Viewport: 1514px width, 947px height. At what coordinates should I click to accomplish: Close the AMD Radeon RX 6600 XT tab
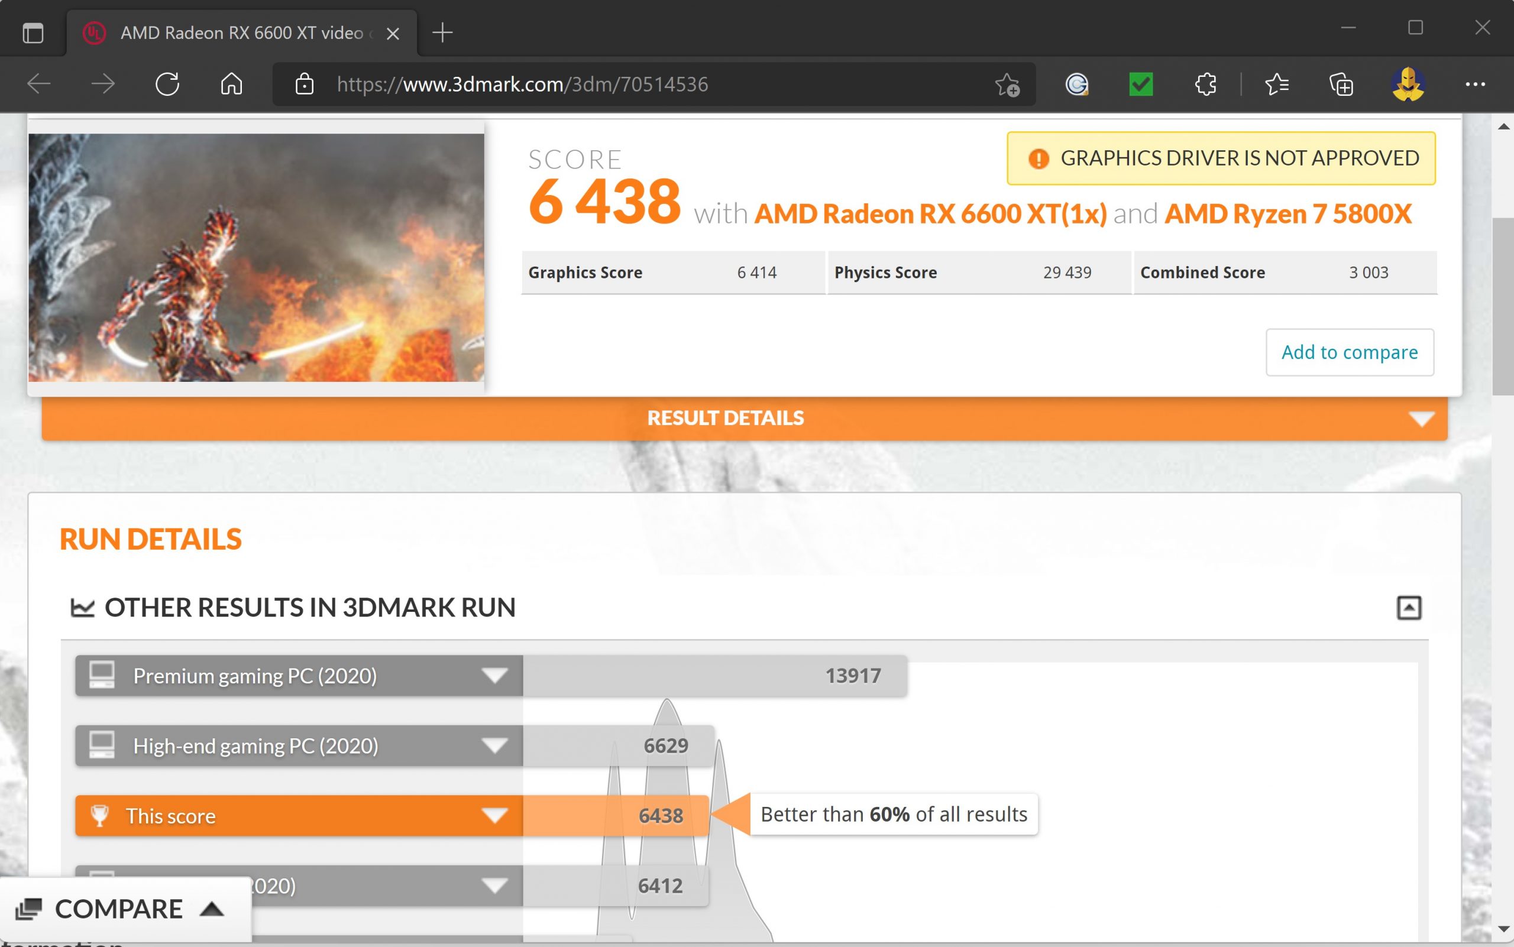393,33
